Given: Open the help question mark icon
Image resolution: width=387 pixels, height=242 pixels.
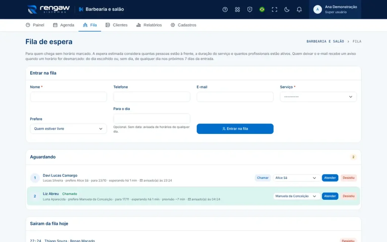Looking at the screenshot, I should (225, 9).
